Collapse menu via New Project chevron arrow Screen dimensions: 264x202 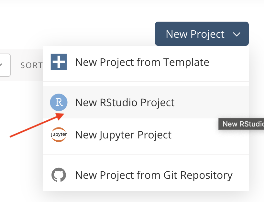(x=236, y=35)
